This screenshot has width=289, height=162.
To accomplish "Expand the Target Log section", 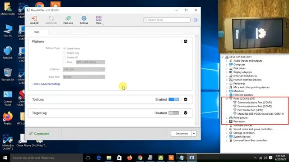I will click(x=186, y=113).
